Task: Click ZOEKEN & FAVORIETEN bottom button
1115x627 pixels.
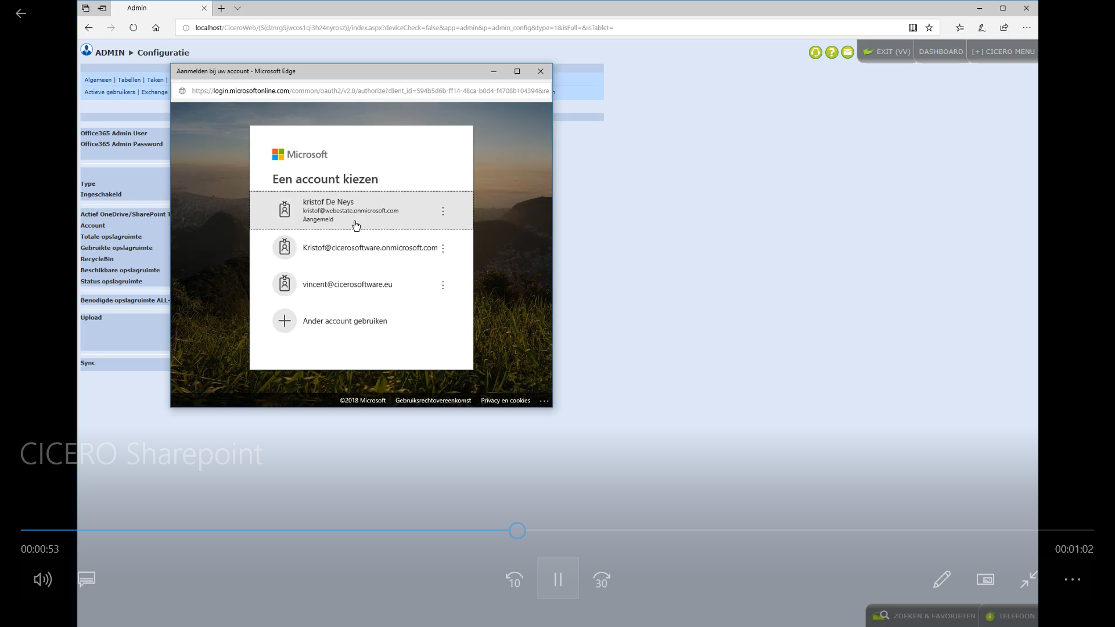Action: pyautogui.click(x=922, y=616)
